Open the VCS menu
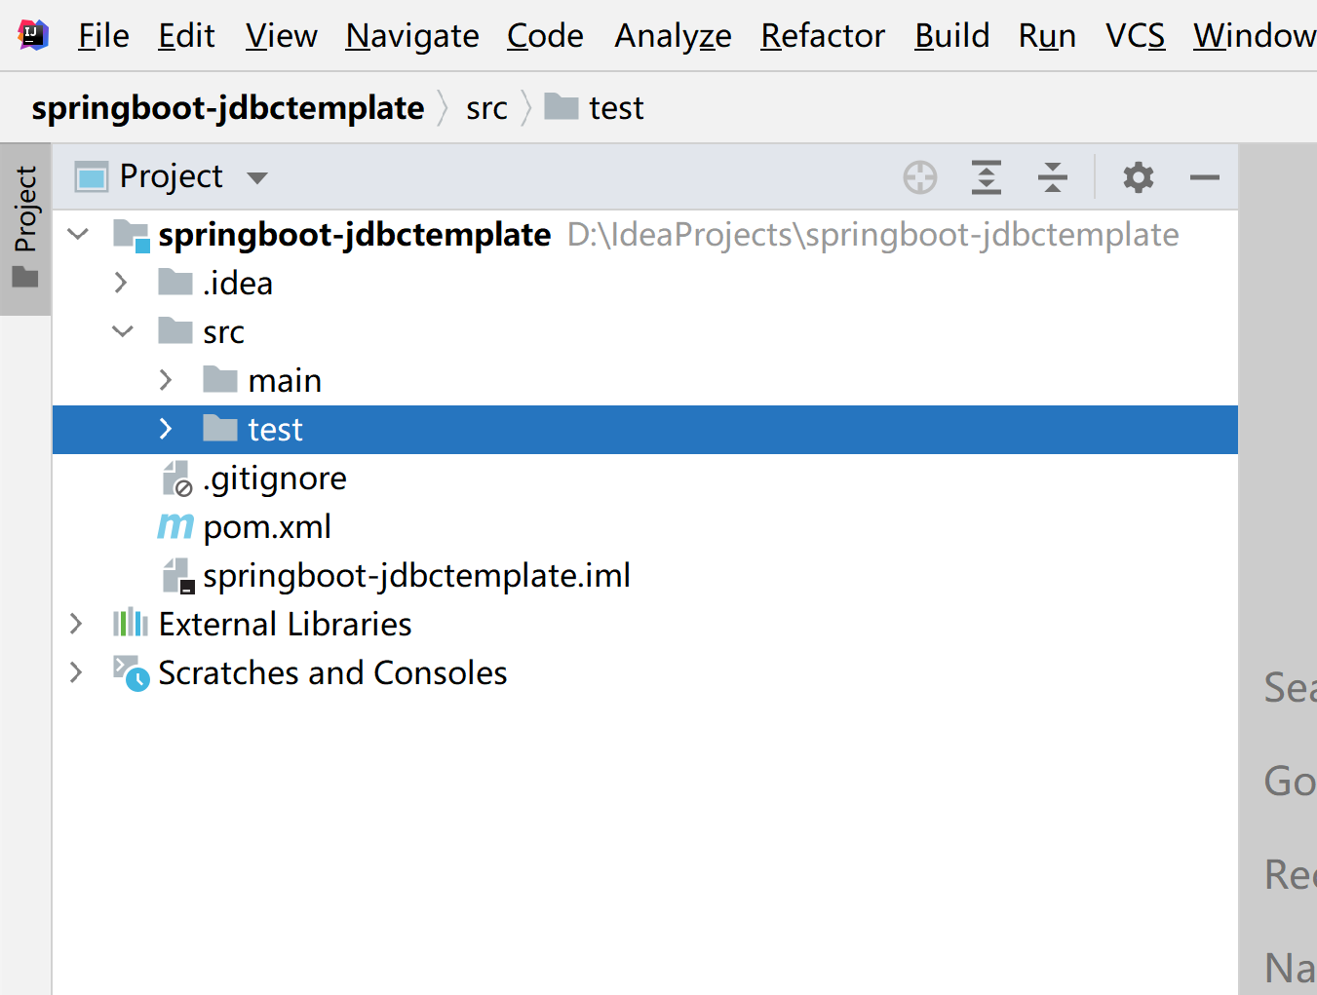The height and width of the screenshot is (995, 1317). (1134, 35)
